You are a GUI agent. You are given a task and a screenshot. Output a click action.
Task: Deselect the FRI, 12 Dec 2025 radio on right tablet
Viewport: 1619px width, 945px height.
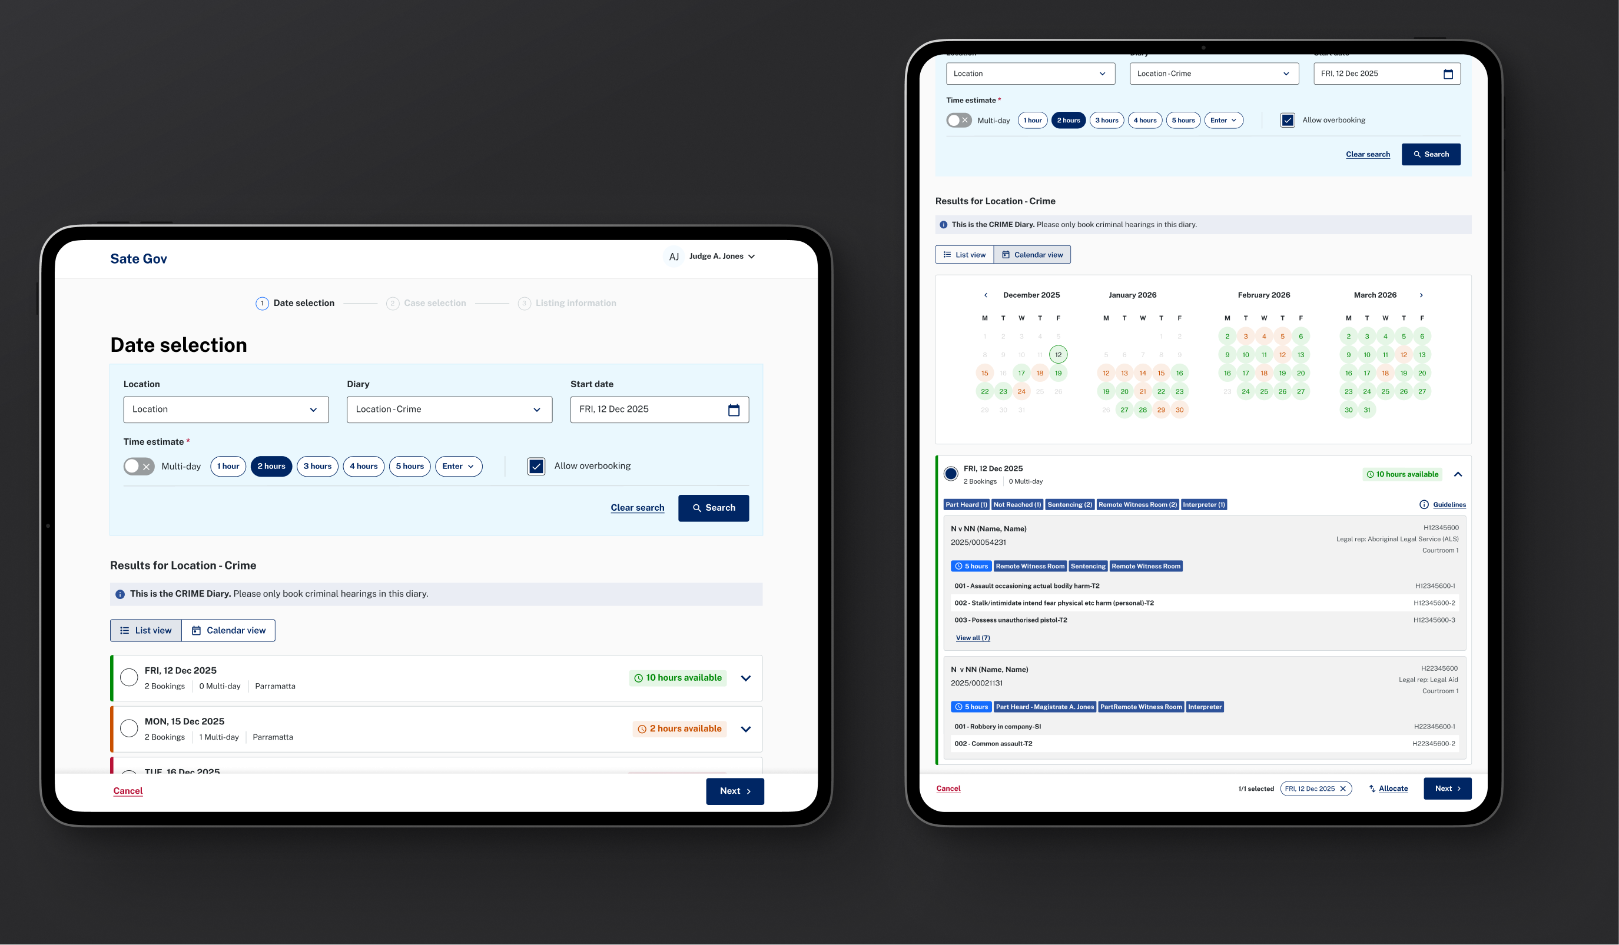click(x=951, y=474)
